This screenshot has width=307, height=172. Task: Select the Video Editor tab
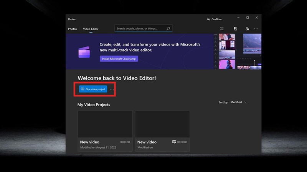point(91,29)
